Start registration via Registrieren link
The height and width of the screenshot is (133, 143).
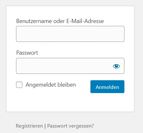pyautogui.click(x=29, y=126)
